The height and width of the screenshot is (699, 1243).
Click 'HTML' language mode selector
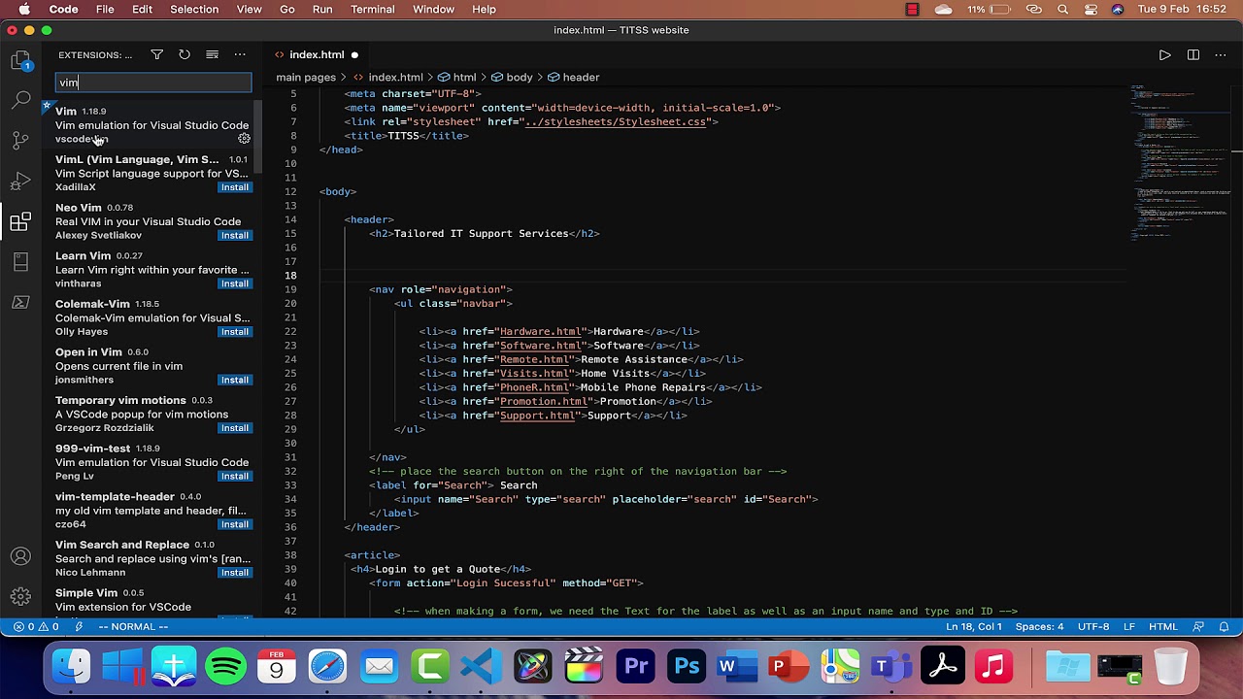[x=1163, y=627]
